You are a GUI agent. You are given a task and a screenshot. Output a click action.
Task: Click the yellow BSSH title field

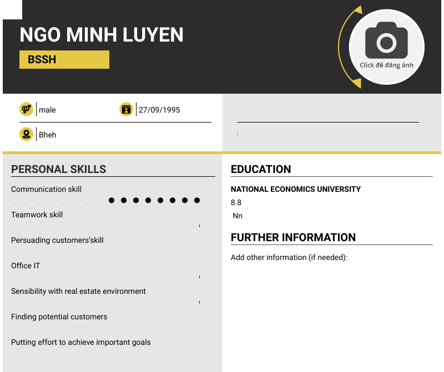(x=64, y=59)
